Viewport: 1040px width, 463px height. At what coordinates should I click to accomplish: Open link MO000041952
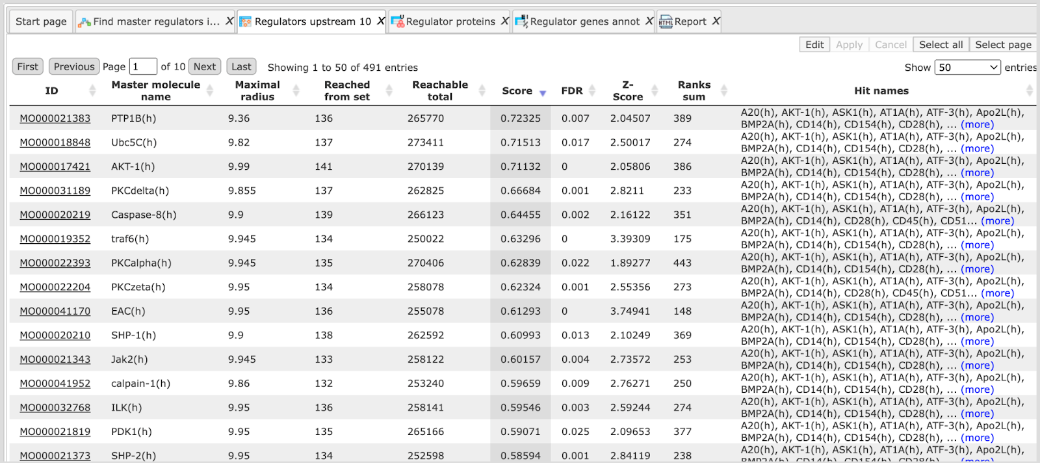pos(55,384)
